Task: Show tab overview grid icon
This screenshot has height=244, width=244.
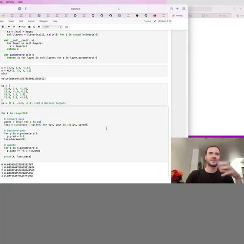Action: click(x=183, y=9)
